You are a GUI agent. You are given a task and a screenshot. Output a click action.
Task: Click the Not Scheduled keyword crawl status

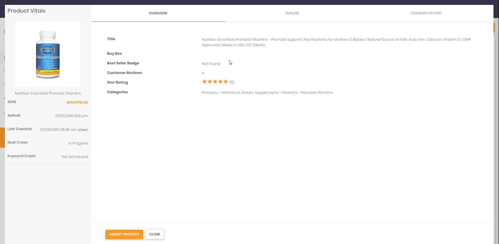click(75, 157)
